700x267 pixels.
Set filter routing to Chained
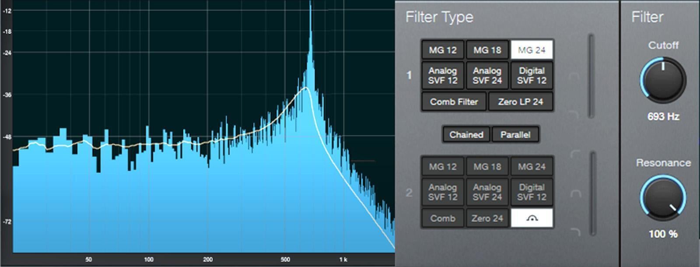466,135
